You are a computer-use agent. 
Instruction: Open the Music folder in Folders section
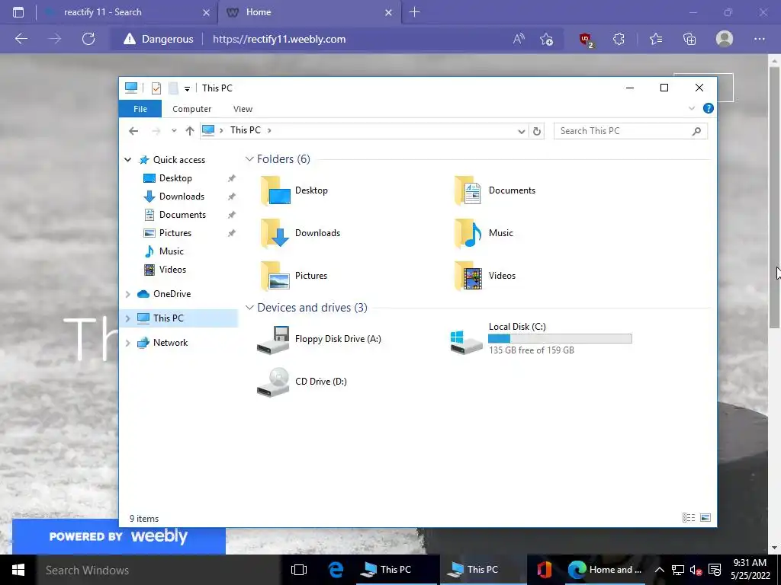[x=484, y=233]
